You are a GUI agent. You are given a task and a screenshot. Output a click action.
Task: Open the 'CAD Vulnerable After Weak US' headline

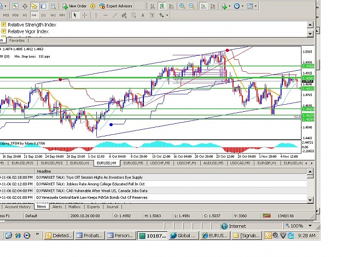(x=92, y=191)
